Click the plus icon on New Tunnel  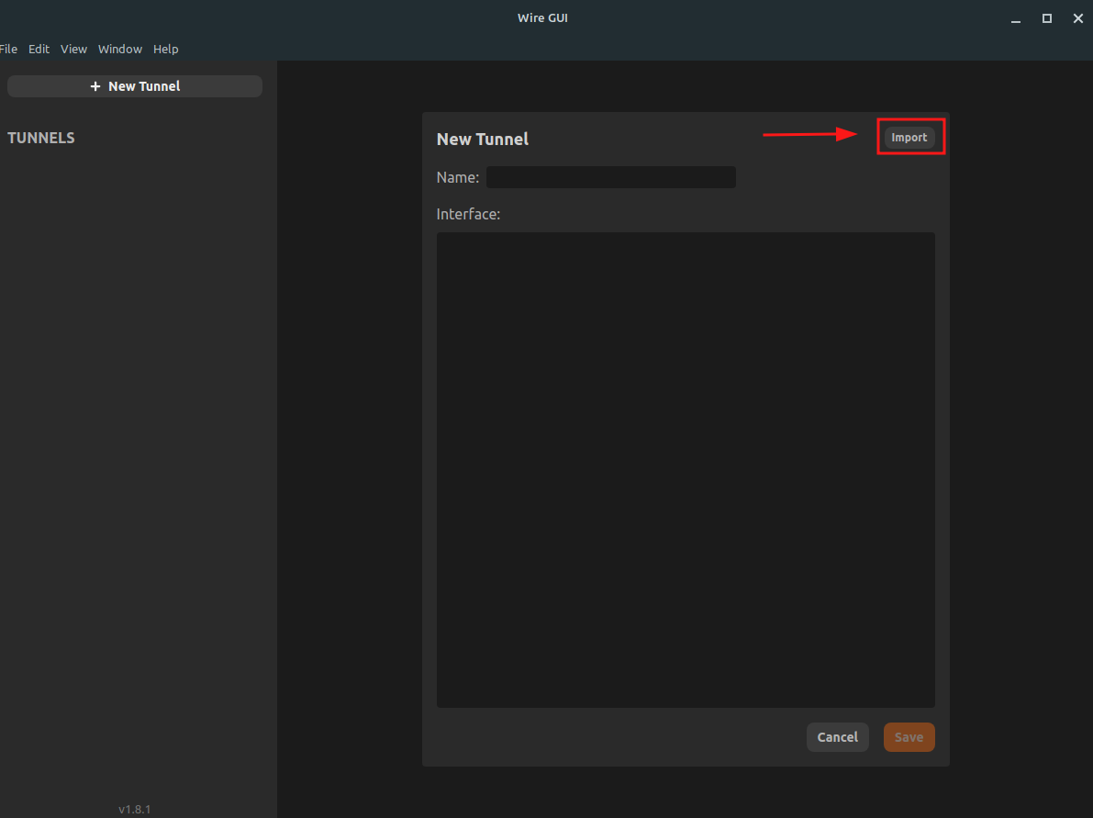coord(95,85)
